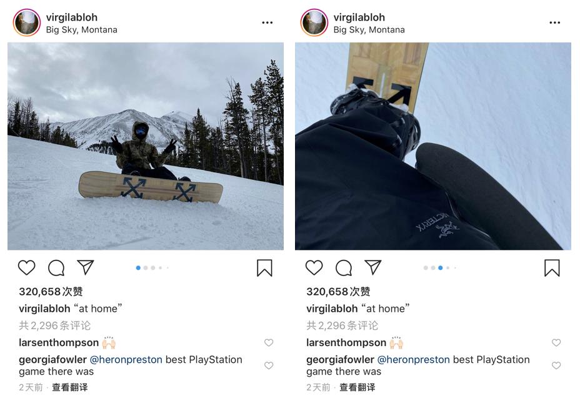Tap 查看翻译 translation link under right post
Viewport: 580px width, 406px height.
[x=357, y=387]
